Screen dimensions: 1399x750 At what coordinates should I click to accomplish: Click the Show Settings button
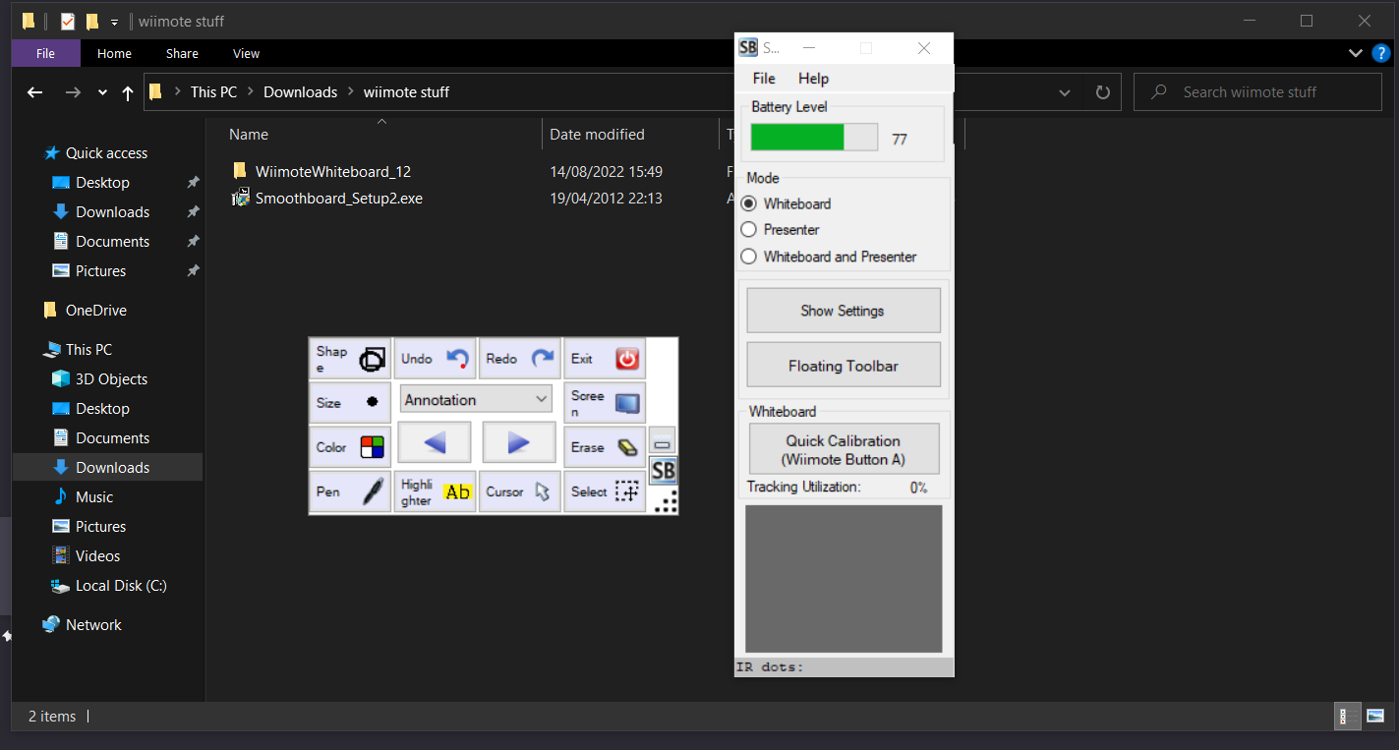844,311
